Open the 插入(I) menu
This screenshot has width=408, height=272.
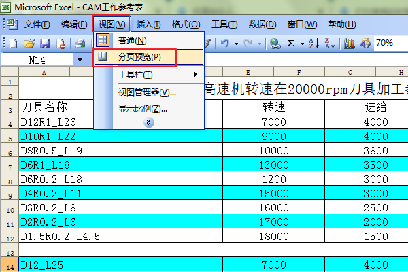pos(148,24)
